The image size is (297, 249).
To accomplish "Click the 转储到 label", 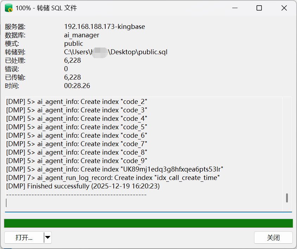I will [15, 52].
